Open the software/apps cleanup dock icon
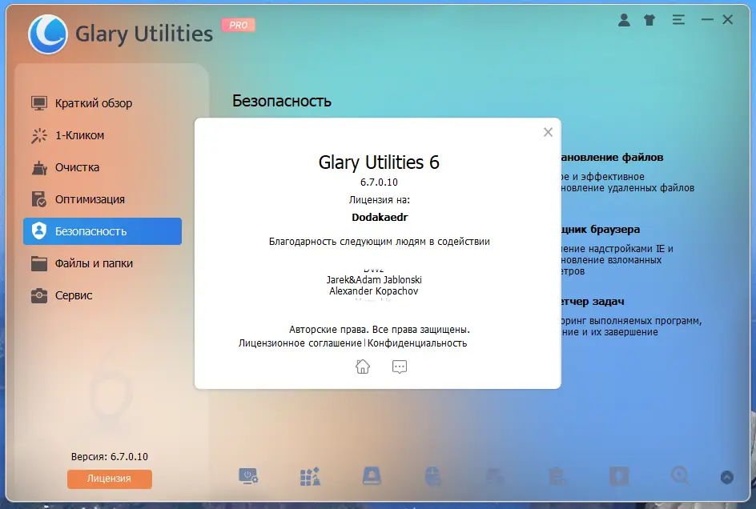756x509 pixels. 310,476
